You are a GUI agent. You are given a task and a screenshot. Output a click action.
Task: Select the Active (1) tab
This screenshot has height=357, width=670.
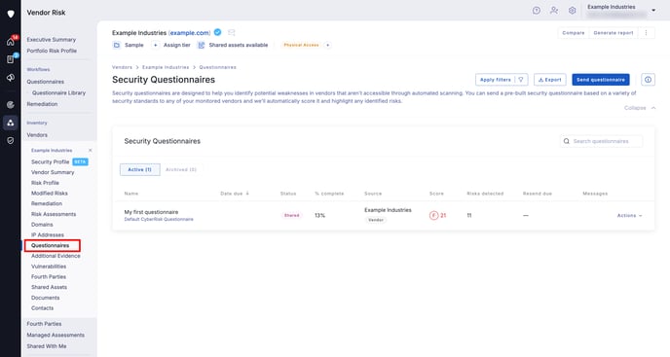(139, 169)
